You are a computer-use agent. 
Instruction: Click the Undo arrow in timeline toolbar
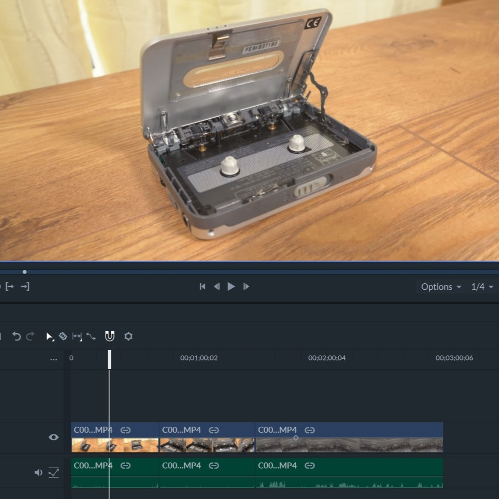17,336
